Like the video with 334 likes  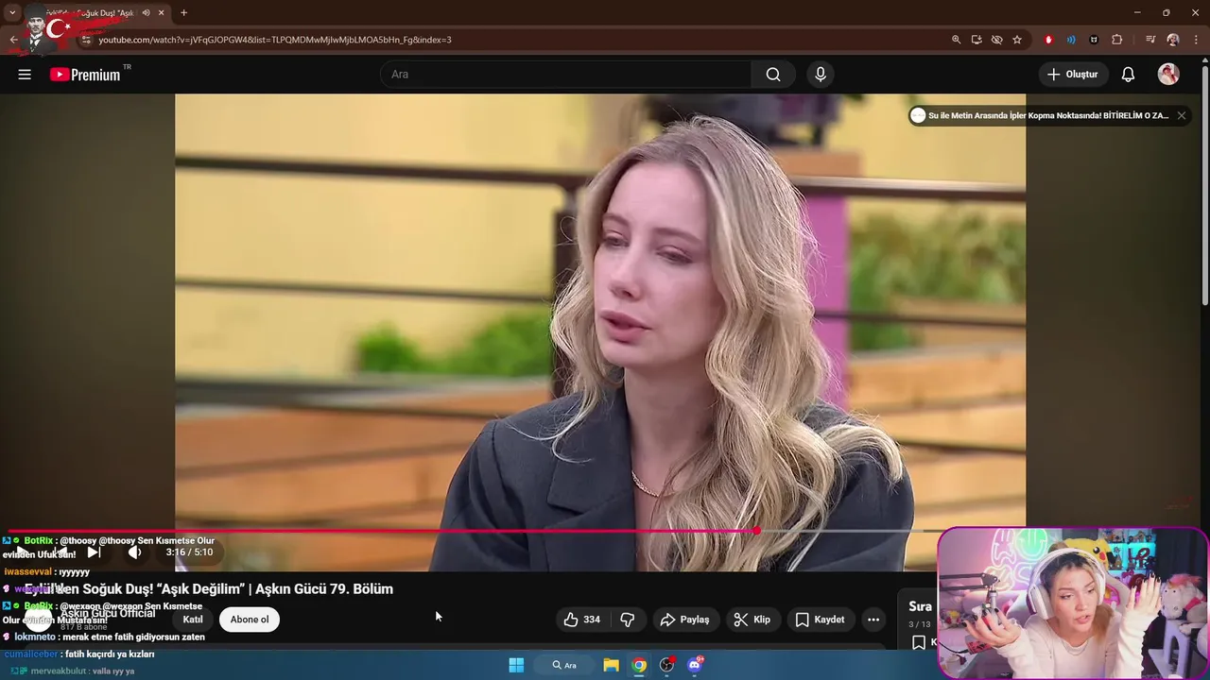581,620
